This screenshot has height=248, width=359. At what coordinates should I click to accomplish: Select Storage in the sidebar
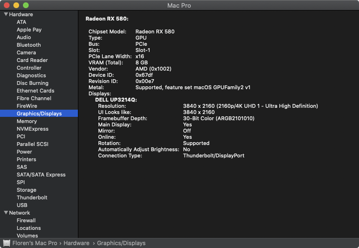pyautogui.click(x=27, y=190)
